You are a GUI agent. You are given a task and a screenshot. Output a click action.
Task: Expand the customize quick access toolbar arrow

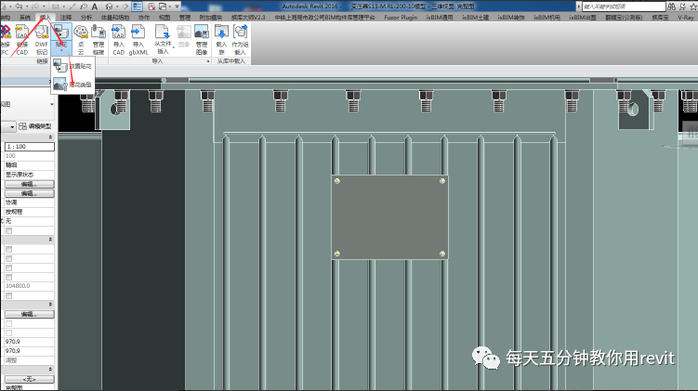[x=177, y=7]
